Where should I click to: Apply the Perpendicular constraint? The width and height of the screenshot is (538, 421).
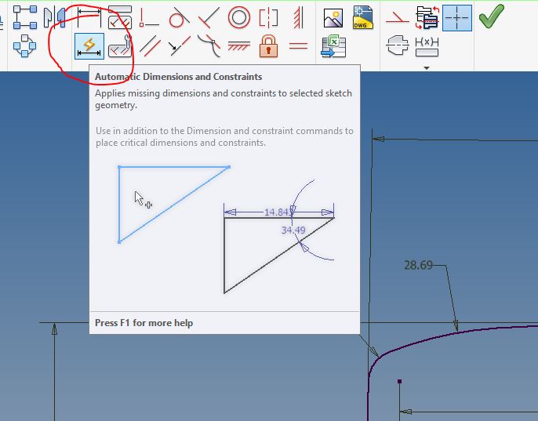click(209, 18)
